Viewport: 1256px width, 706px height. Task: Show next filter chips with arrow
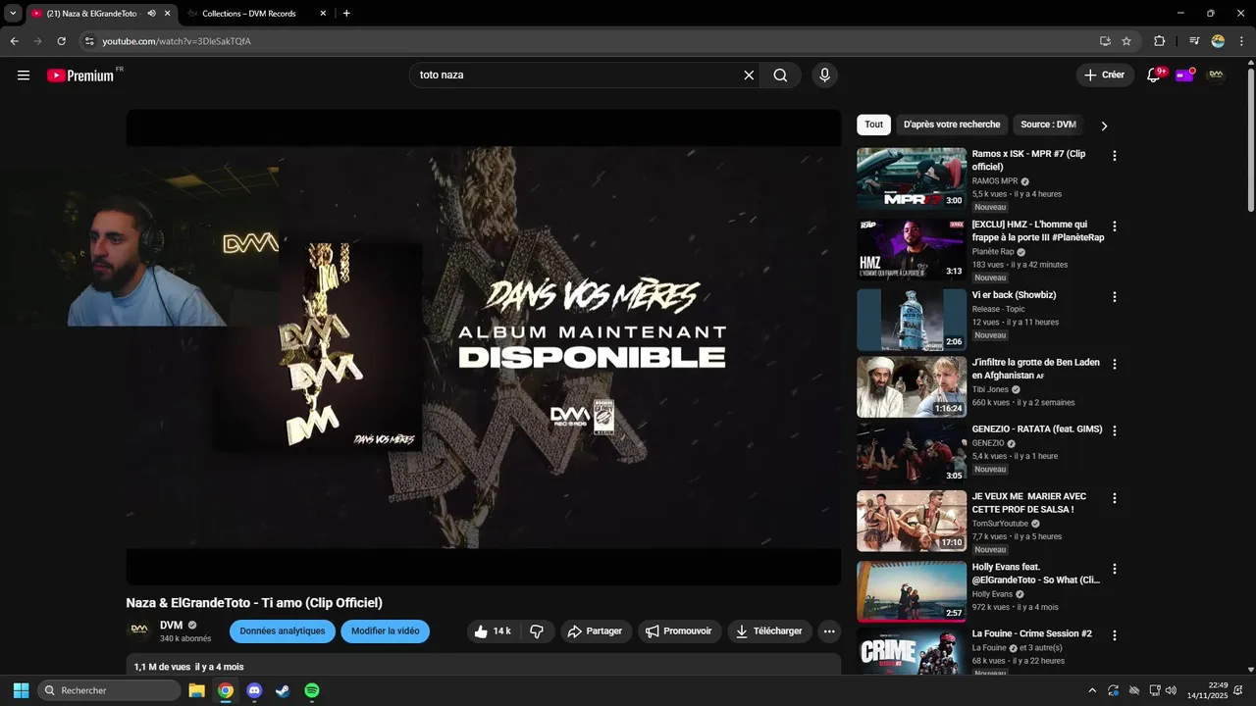coord(1104,126)
